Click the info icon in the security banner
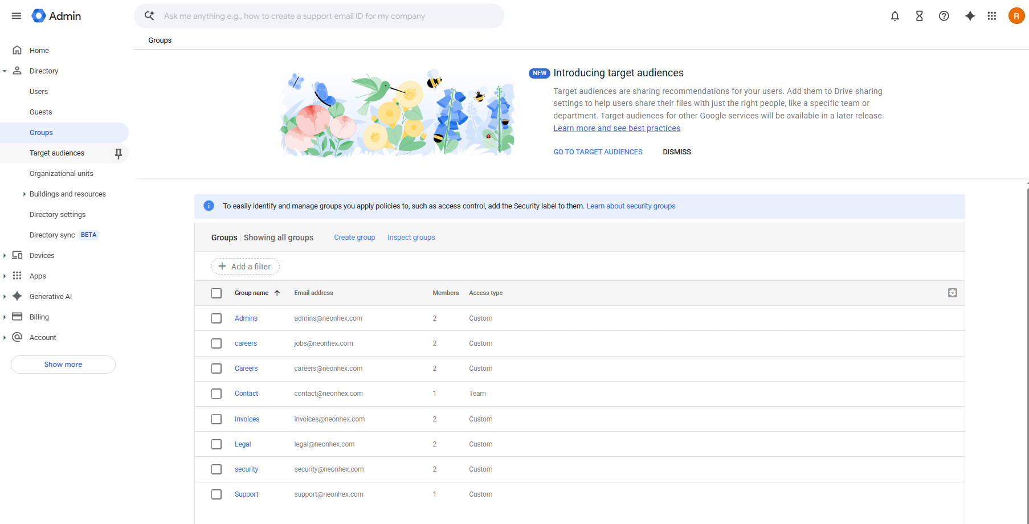Image resolution: width=1029 pixels, height=524 pixels. (x=209, y=206)
